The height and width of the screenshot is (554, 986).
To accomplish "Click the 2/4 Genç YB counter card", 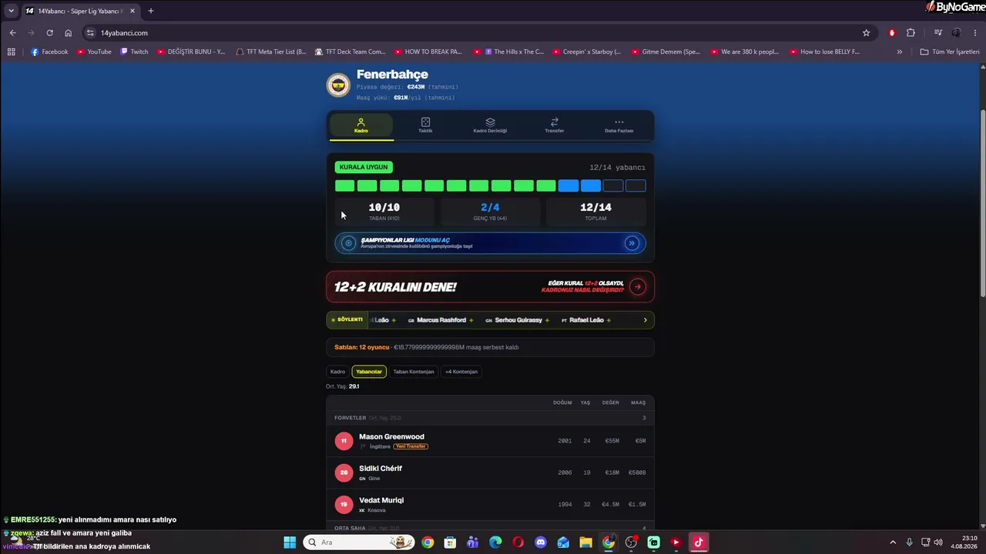I will [490, 212].
